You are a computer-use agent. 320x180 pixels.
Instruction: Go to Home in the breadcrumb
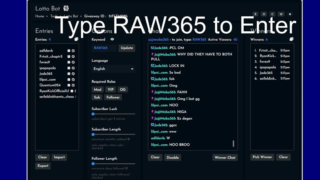tap(40, 16)
